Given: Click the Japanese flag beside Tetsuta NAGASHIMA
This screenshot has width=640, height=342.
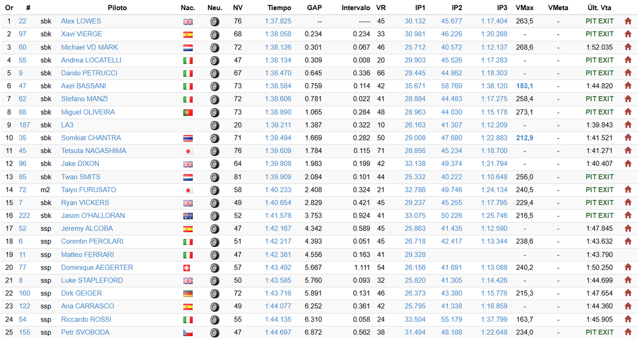Looking at the screenshot, I should [188, 152].
